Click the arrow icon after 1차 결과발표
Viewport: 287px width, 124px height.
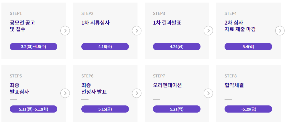208,31
